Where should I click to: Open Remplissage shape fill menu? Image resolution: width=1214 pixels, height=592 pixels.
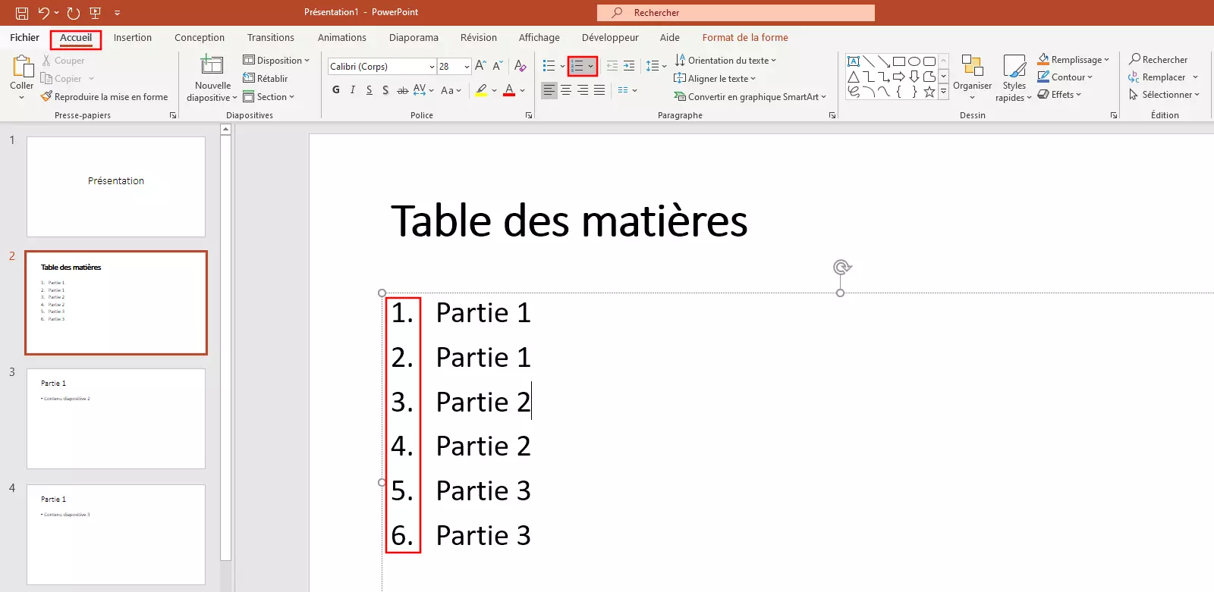pyautogui.click(x=1074, y=60)
